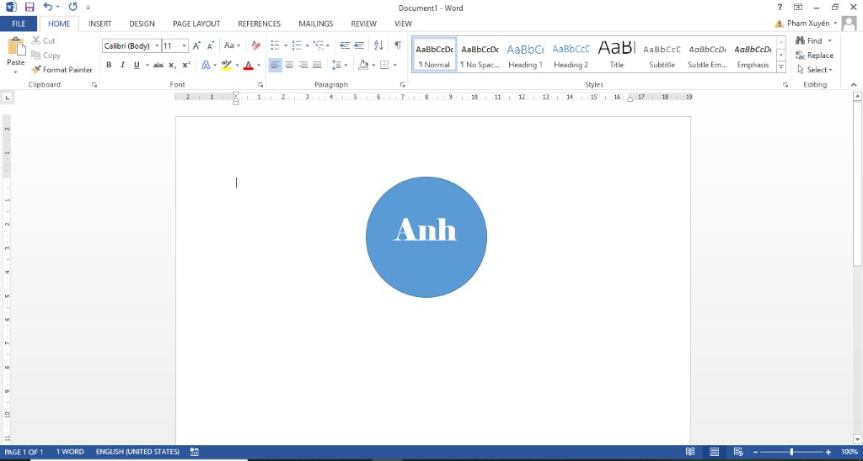This screenshot has width=863, height=461.
Task: Toggle bold formatting
Action: point(109,65)
